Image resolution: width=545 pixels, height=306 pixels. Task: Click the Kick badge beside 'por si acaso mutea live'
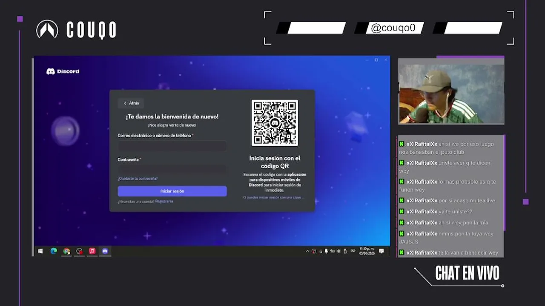click(402, 201)
